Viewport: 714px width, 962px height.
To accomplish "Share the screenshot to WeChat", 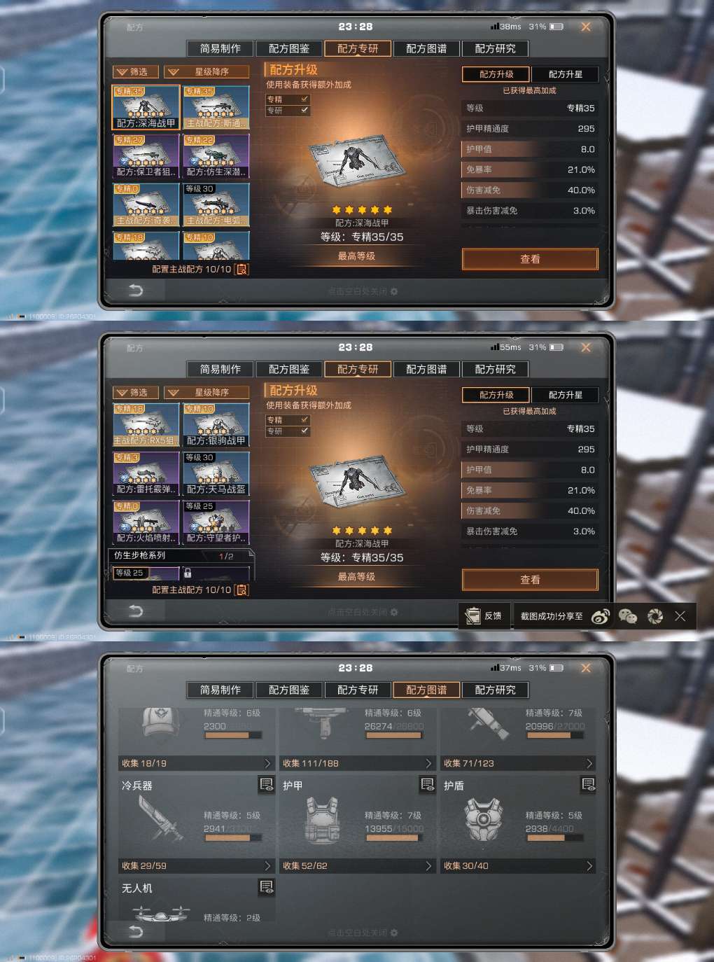I will [628, 616].
